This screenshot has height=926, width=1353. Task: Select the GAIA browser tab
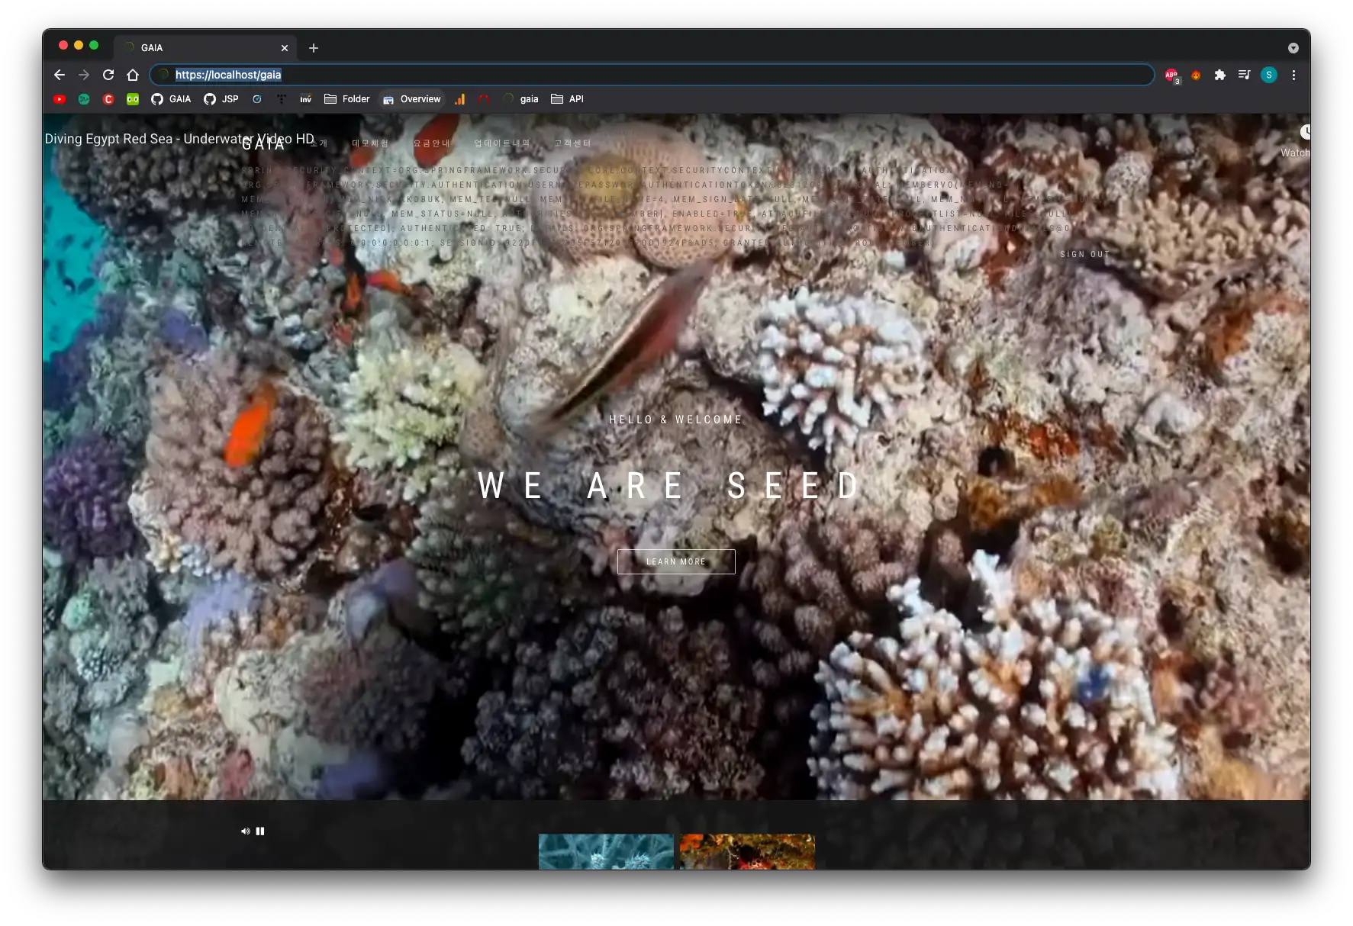206,48
